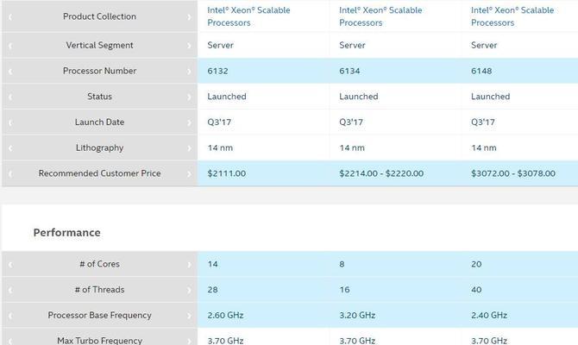This screenshot has width=578, height=345.
Task: Click right chevron beside Lithography
Action: coord(189,147)
